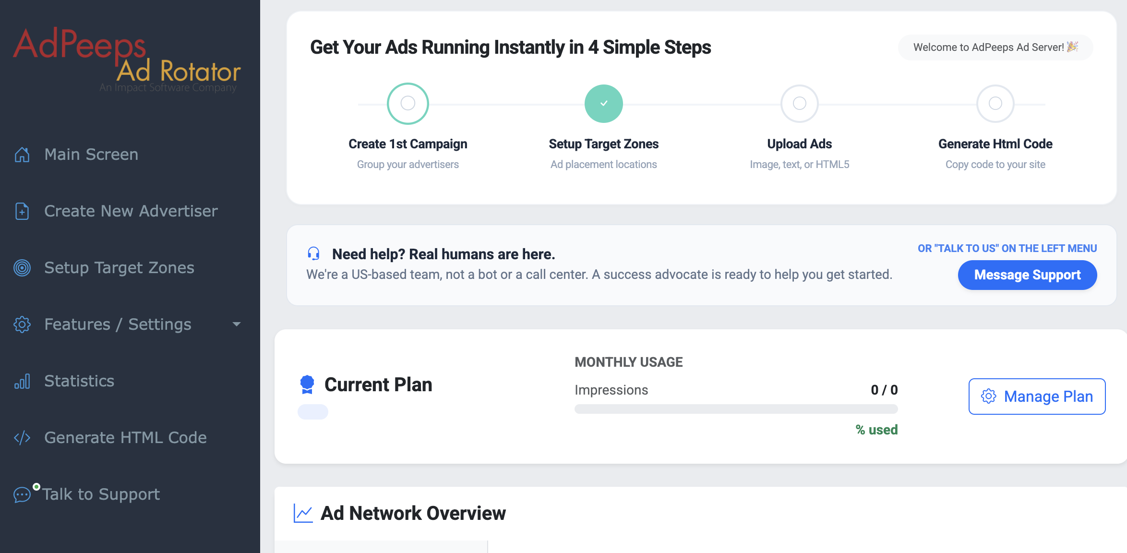The height and width of the screenshot is (553, 1127).
Task: Click the Generate HTML Code brackets icon
Action: (x=22, y=438)
